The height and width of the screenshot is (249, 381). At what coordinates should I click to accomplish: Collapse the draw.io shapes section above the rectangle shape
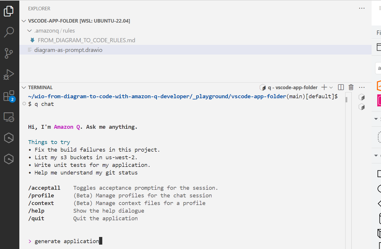[x=376, y=155]
